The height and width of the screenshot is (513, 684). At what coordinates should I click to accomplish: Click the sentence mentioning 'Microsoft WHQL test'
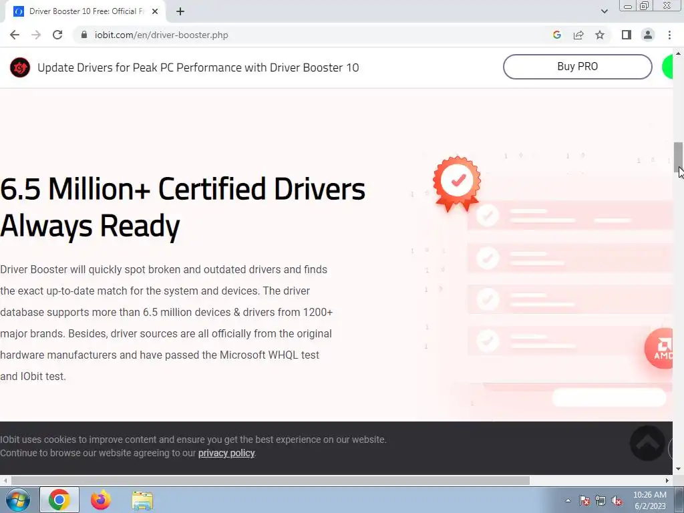coord(166,355)
